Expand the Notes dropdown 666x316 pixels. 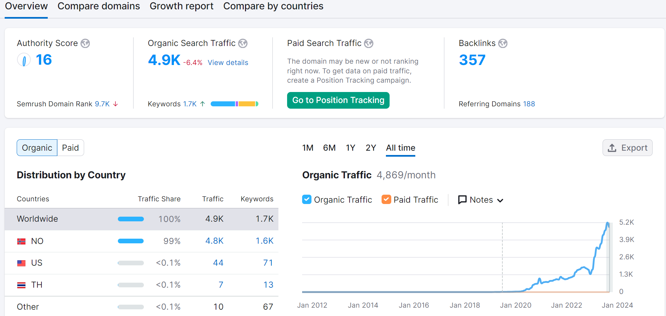(500, 200)
